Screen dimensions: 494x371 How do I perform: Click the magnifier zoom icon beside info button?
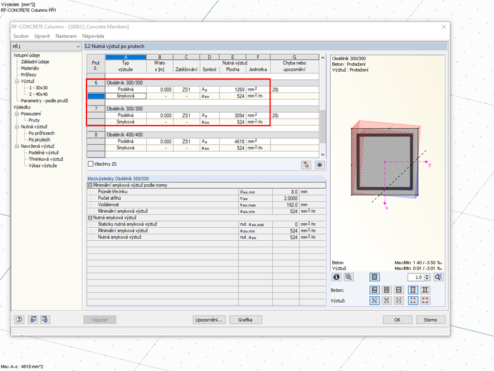348,277
